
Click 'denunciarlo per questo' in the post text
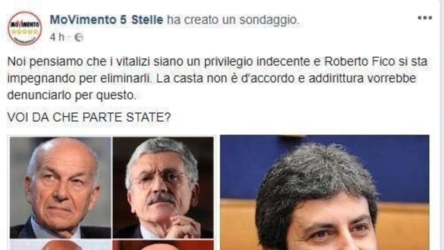pyautogui.click(x=72, y=95)
